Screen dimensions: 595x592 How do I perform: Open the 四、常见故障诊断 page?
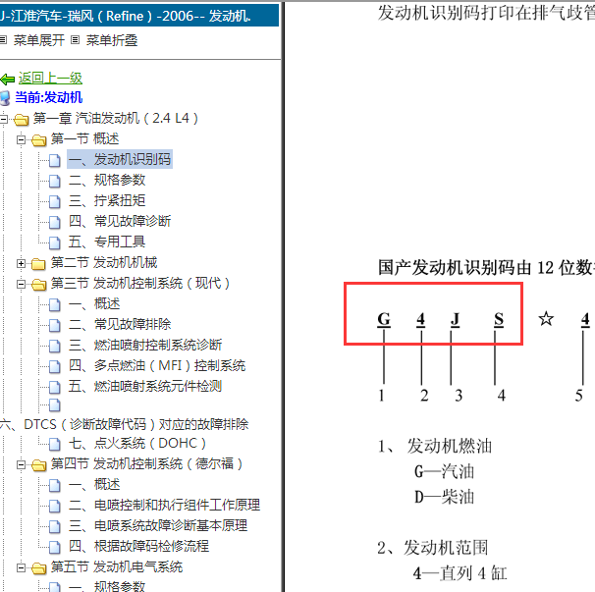pyautogui.click(x=120, y=221)
